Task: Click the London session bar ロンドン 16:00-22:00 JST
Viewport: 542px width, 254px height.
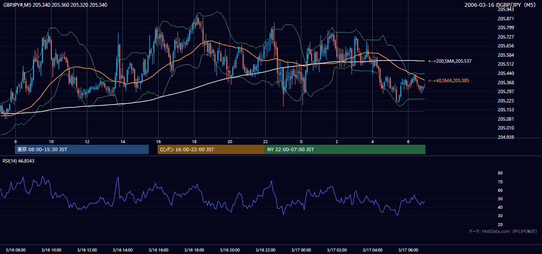Action: [211, 149]
